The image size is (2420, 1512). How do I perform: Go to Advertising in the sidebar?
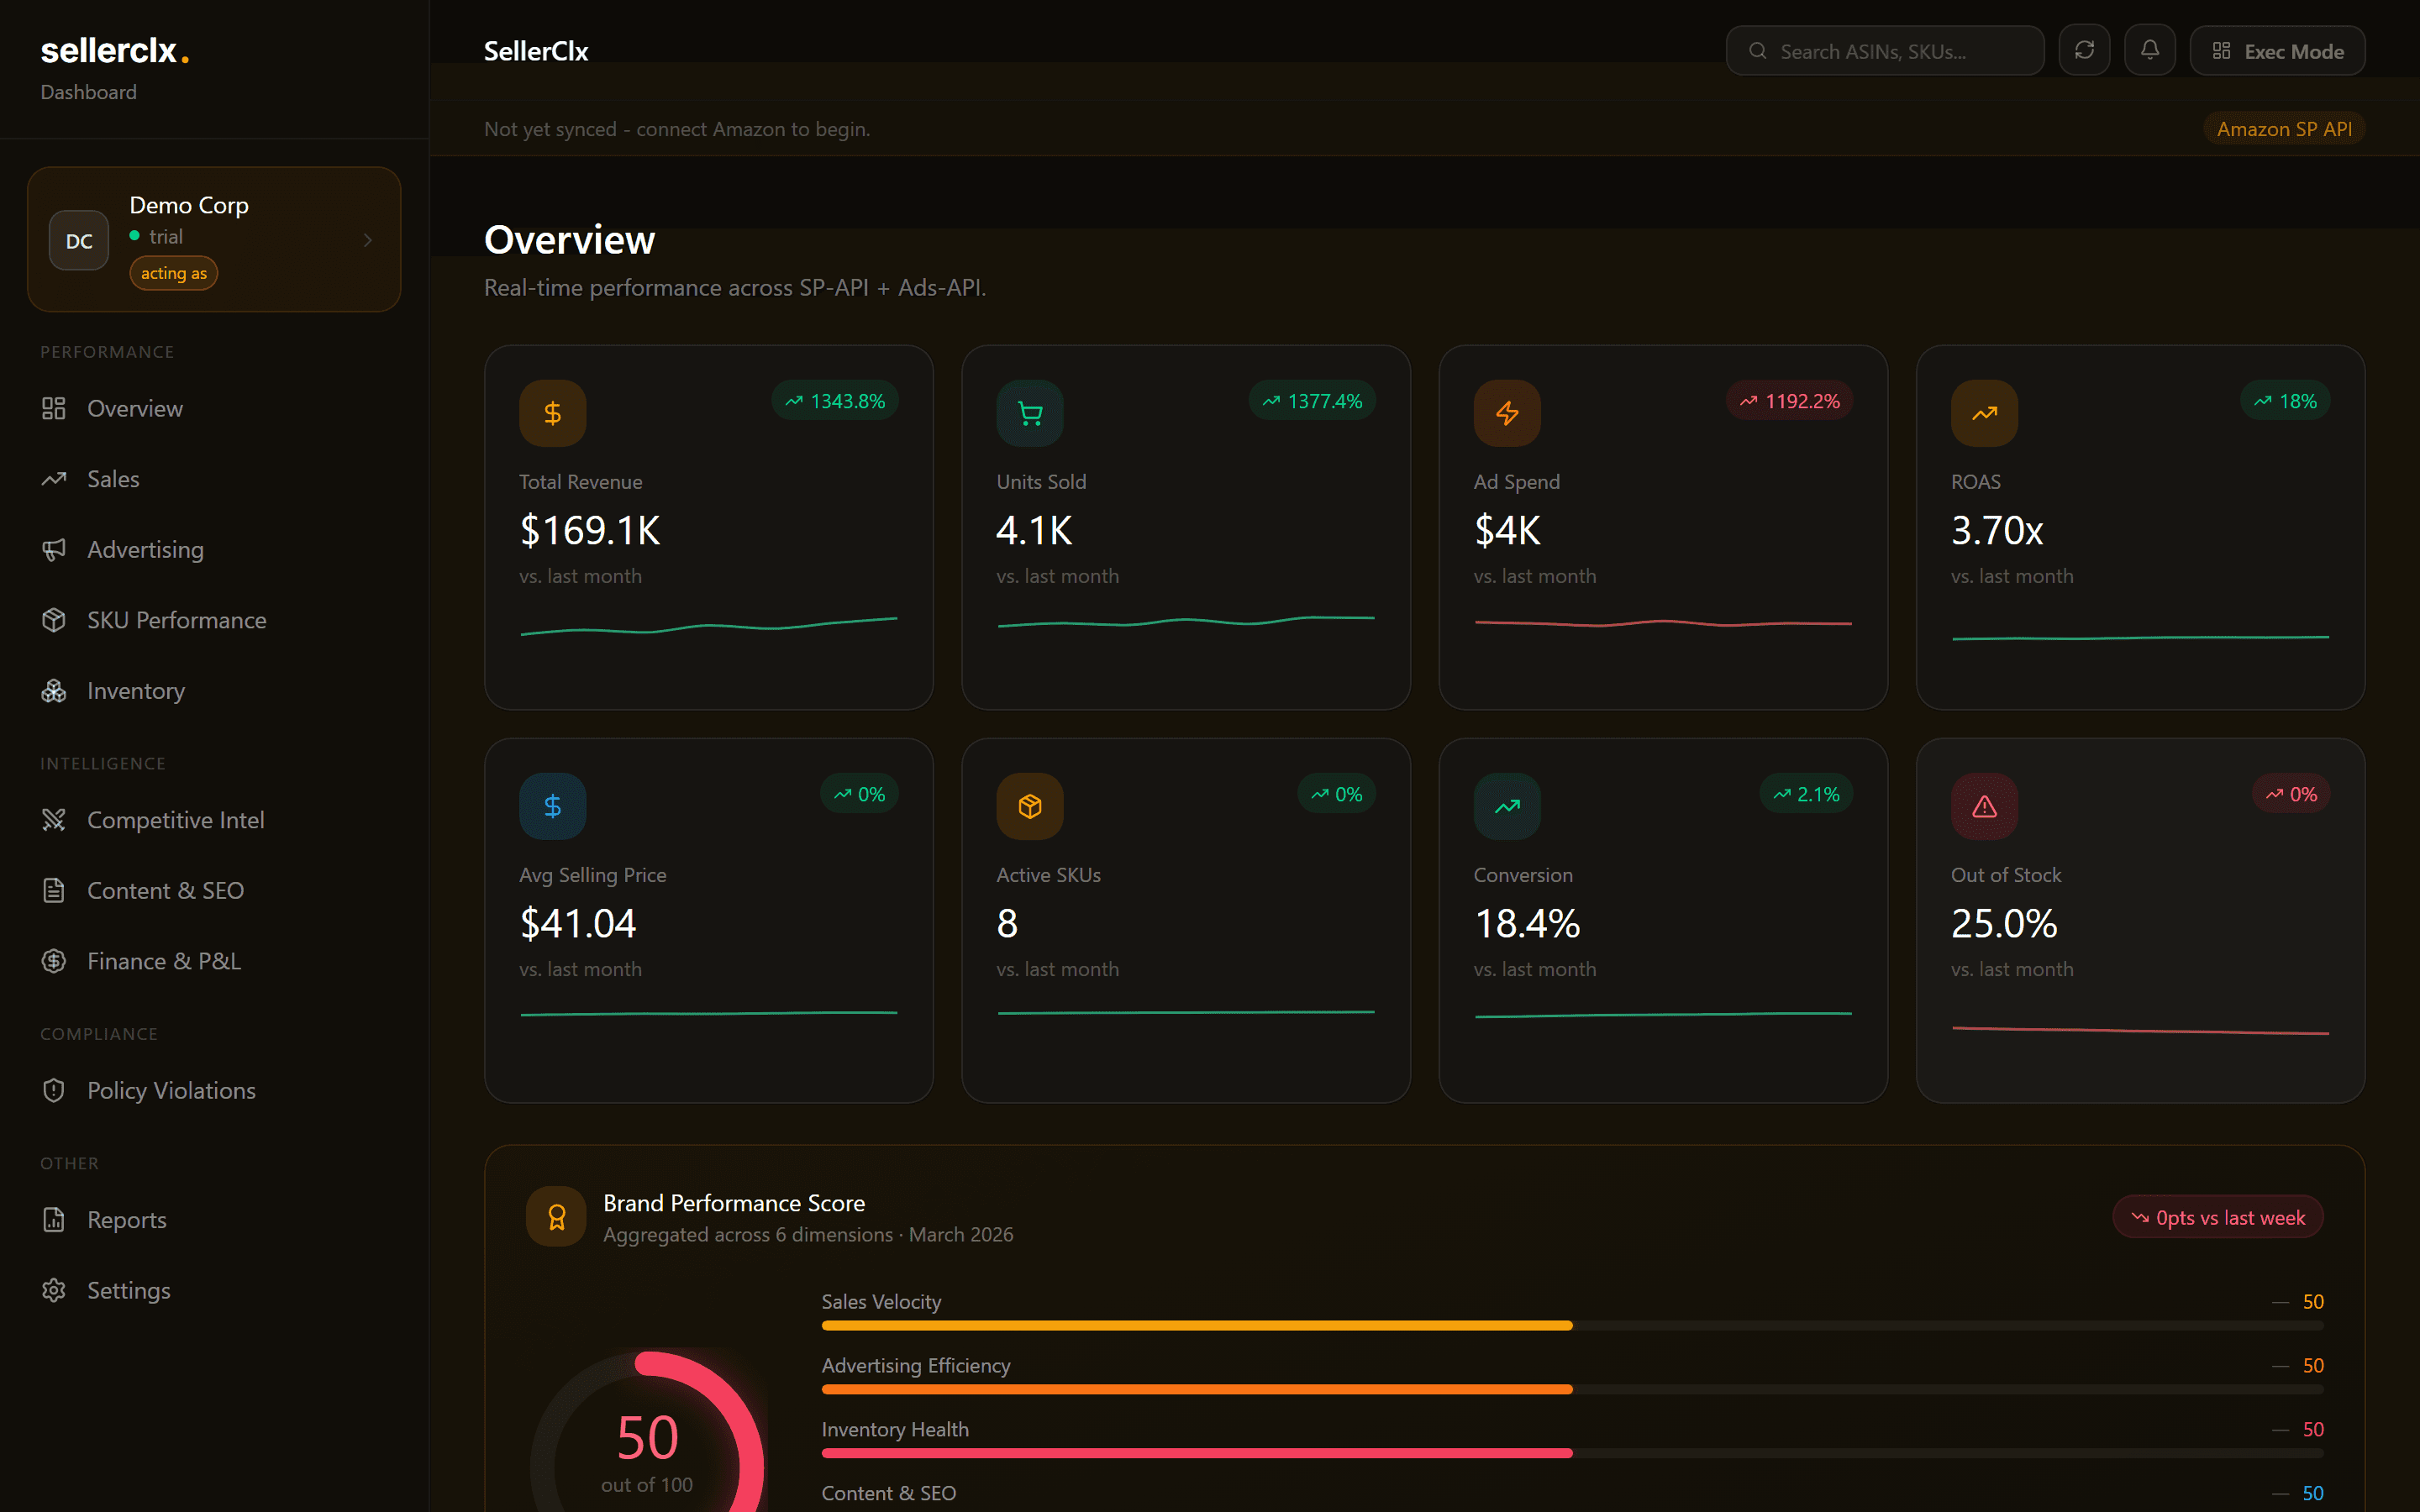pyautogui.click(x=214, y=549)
